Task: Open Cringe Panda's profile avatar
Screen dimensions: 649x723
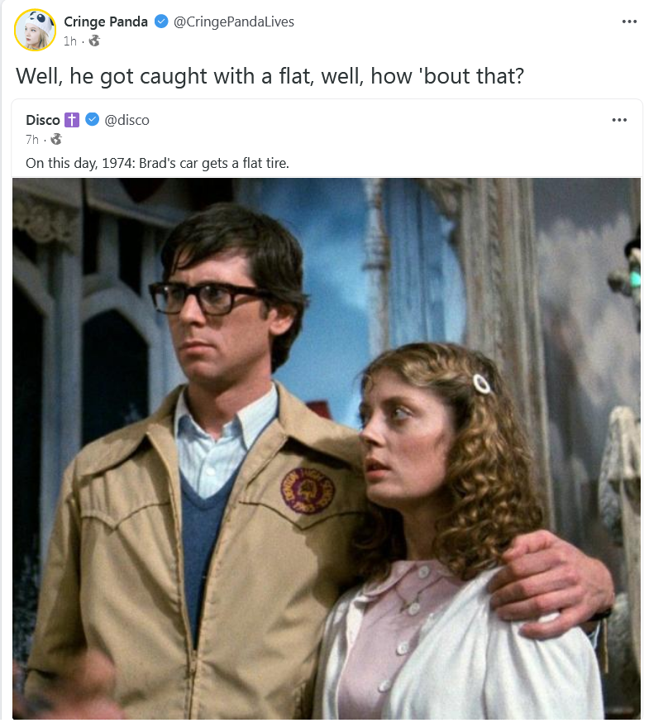Action: pyautogui.click(x=35, y=30)
